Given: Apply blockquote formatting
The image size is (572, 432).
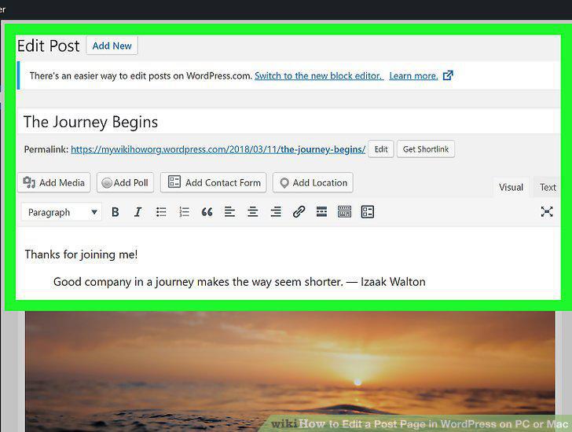Looking at the screenshot, I should point(207,212).
